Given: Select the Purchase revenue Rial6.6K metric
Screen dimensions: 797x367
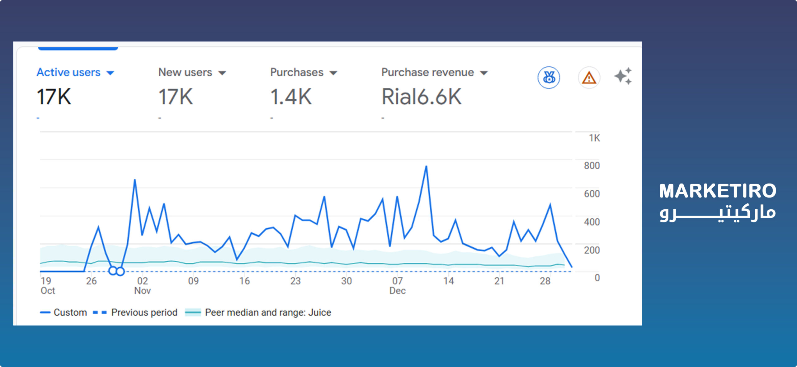Looking at the screenshot, I should (x=421, y=97).
